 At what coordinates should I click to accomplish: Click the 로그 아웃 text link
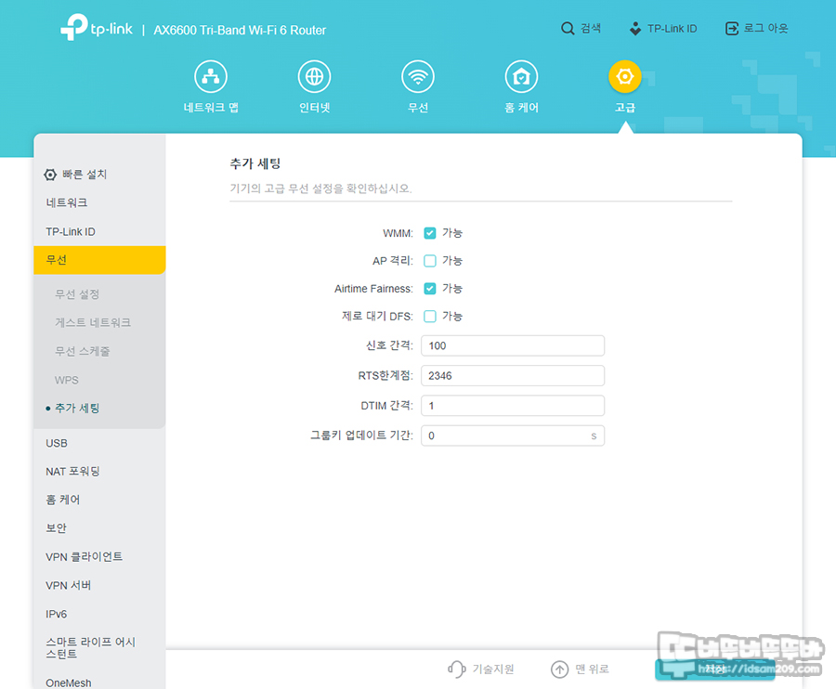(765, 28)
